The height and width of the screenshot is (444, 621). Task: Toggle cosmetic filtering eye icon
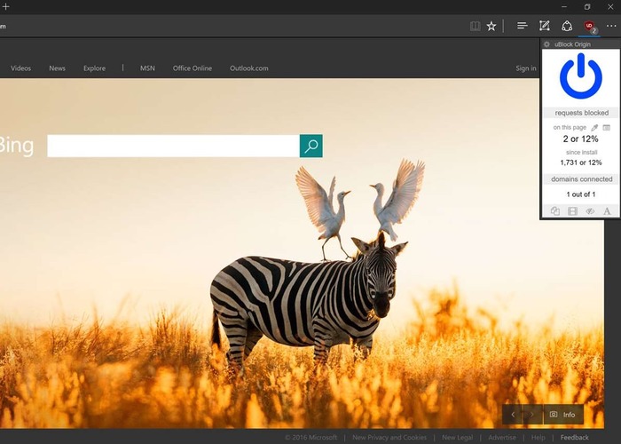[590, 211]
